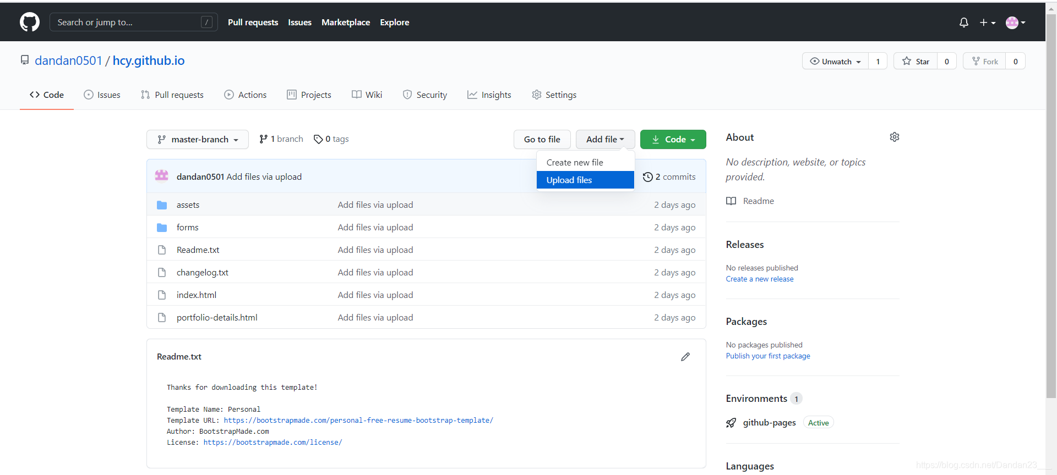Open the github-pages environment link
The image size is (1057, 475).
click(x=770, y=423)
